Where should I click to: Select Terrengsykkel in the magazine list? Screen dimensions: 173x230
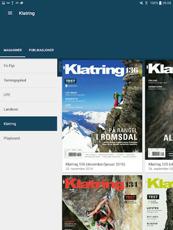(x=28, y=80)
